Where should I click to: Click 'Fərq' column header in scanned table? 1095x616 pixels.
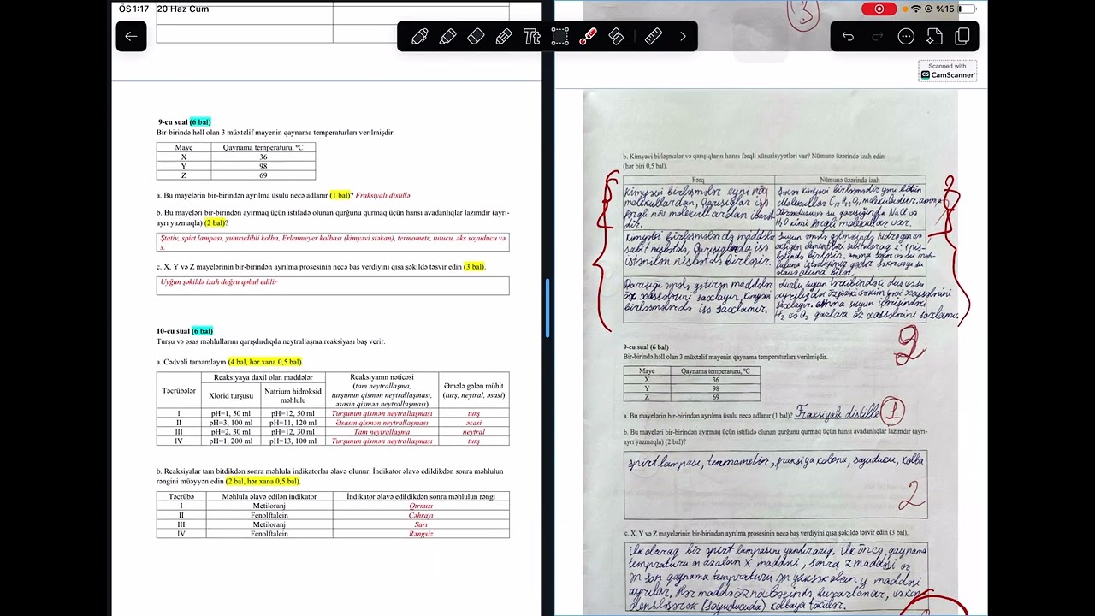tap(698, 180)
